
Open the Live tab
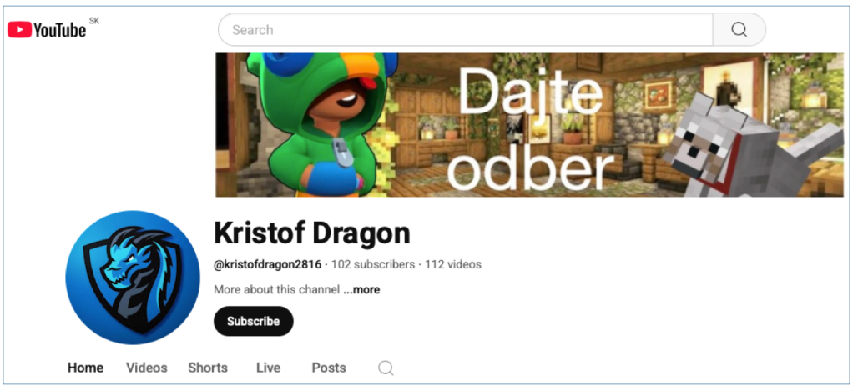(x=268, y=367)
